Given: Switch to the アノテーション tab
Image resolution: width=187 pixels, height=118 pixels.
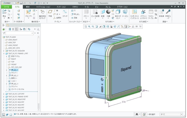Looking at the screenshot, I should 61,7.
